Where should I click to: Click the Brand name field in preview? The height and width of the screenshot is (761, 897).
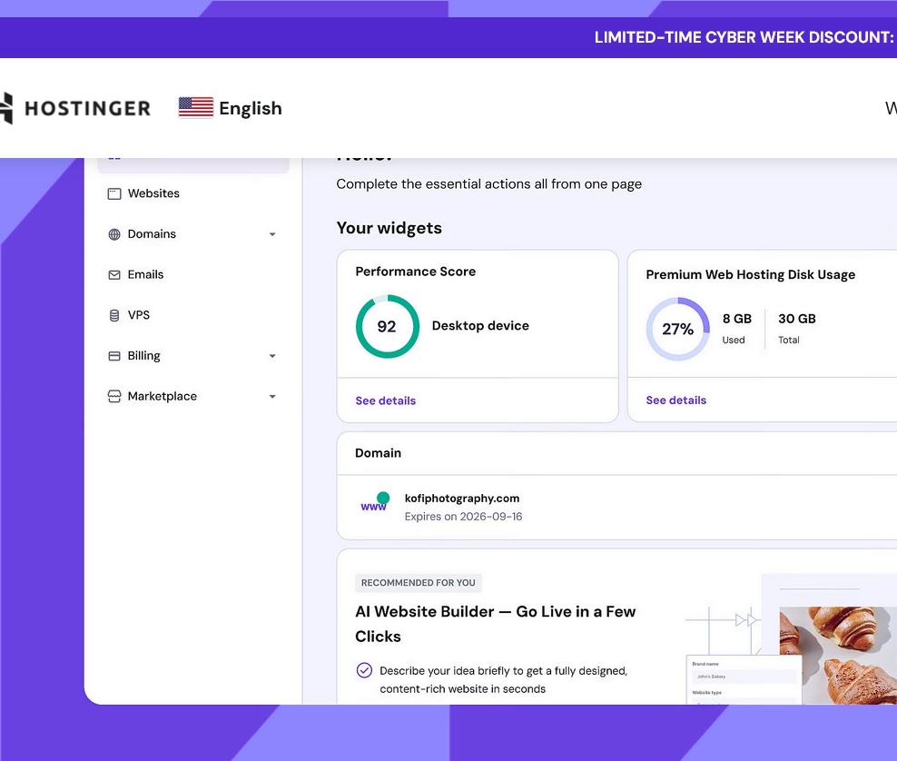(744, 677)
